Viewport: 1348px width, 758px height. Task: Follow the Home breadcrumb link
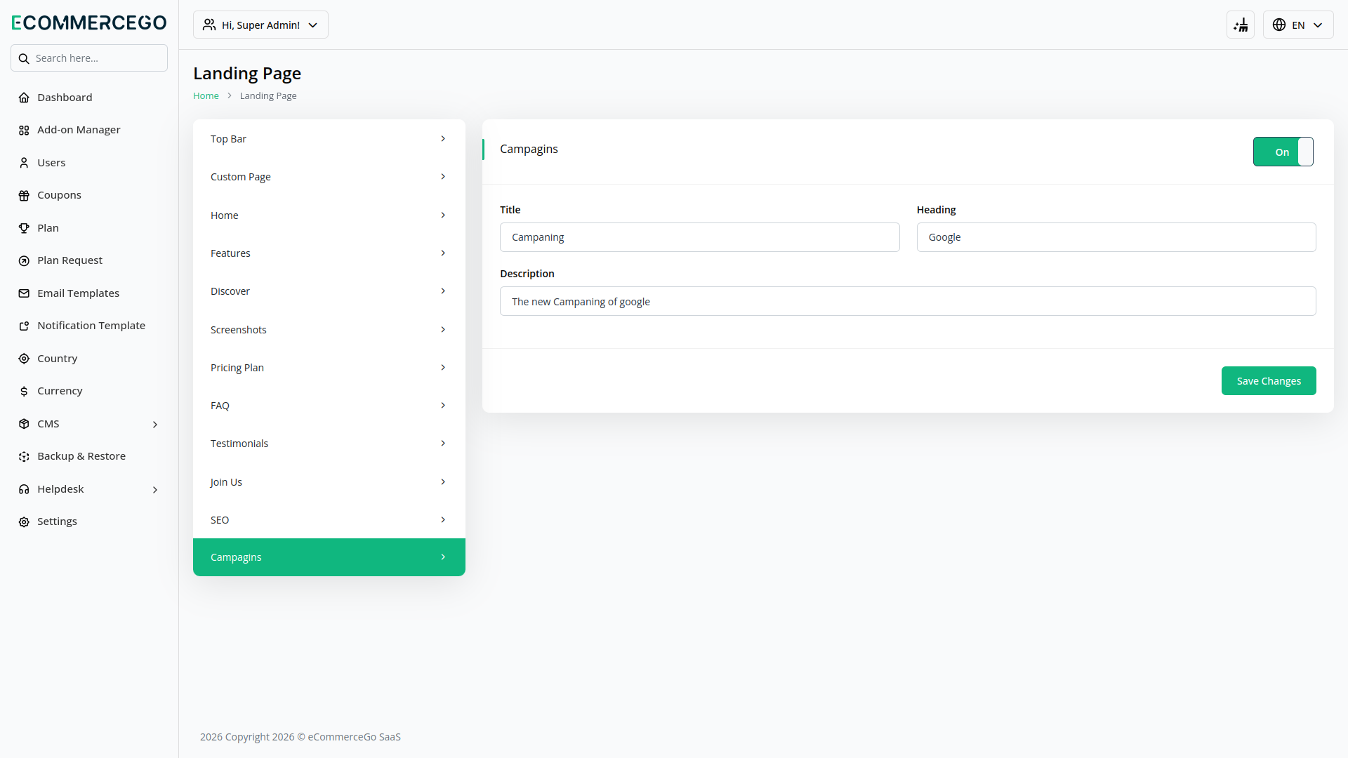click(206, 96)
